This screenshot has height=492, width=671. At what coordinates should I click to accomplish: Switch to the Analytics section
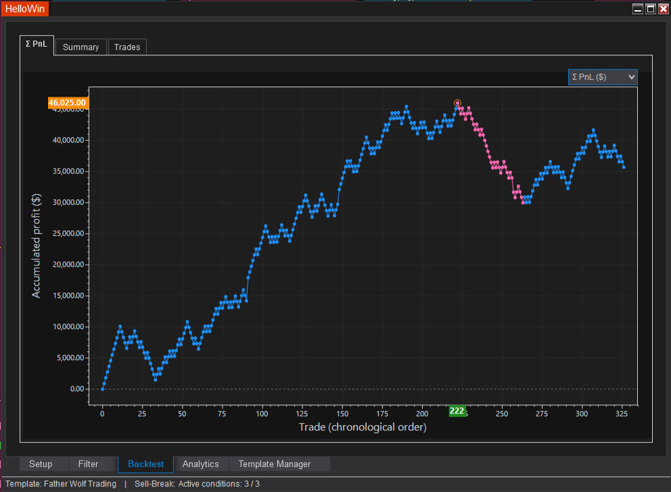pos(200,464)
